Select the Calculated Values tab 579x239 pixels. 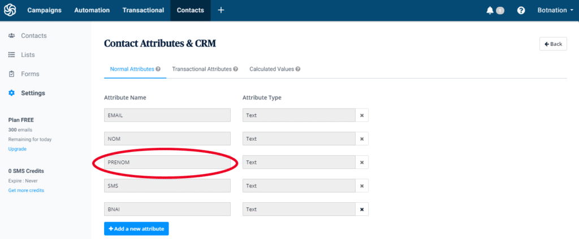pos(271,69)
